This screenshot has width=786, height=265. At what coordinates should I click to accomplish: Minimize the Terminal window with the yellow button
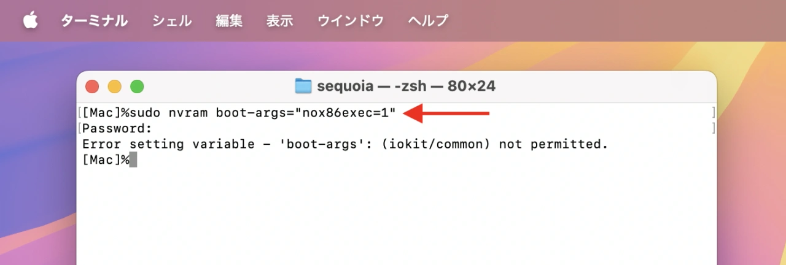[x=114, y=86]
